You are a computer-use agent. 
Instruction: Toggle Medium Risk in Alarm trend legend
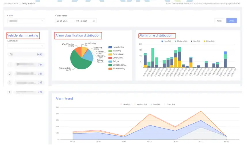[140, 104]
